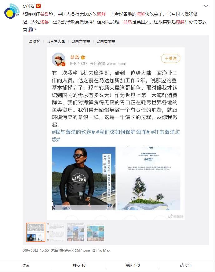Open 转发 48 to repost
This screenshot has height=272, width=215.
pyautogui.click(x=79, y=265)
